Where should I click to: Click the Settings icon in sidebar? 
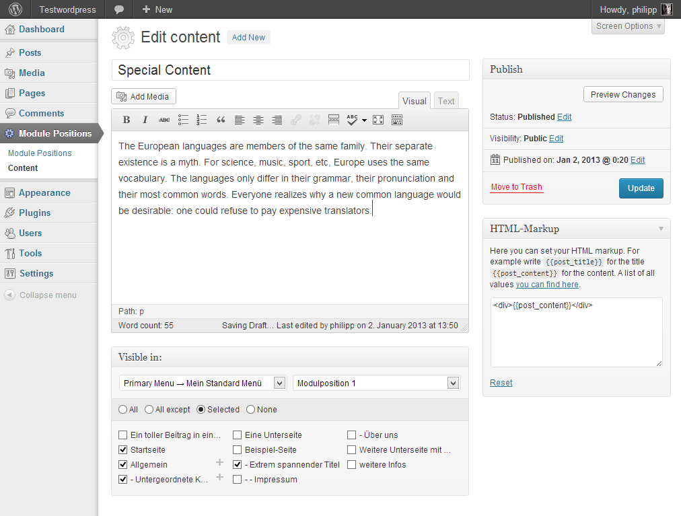[9, 273]
